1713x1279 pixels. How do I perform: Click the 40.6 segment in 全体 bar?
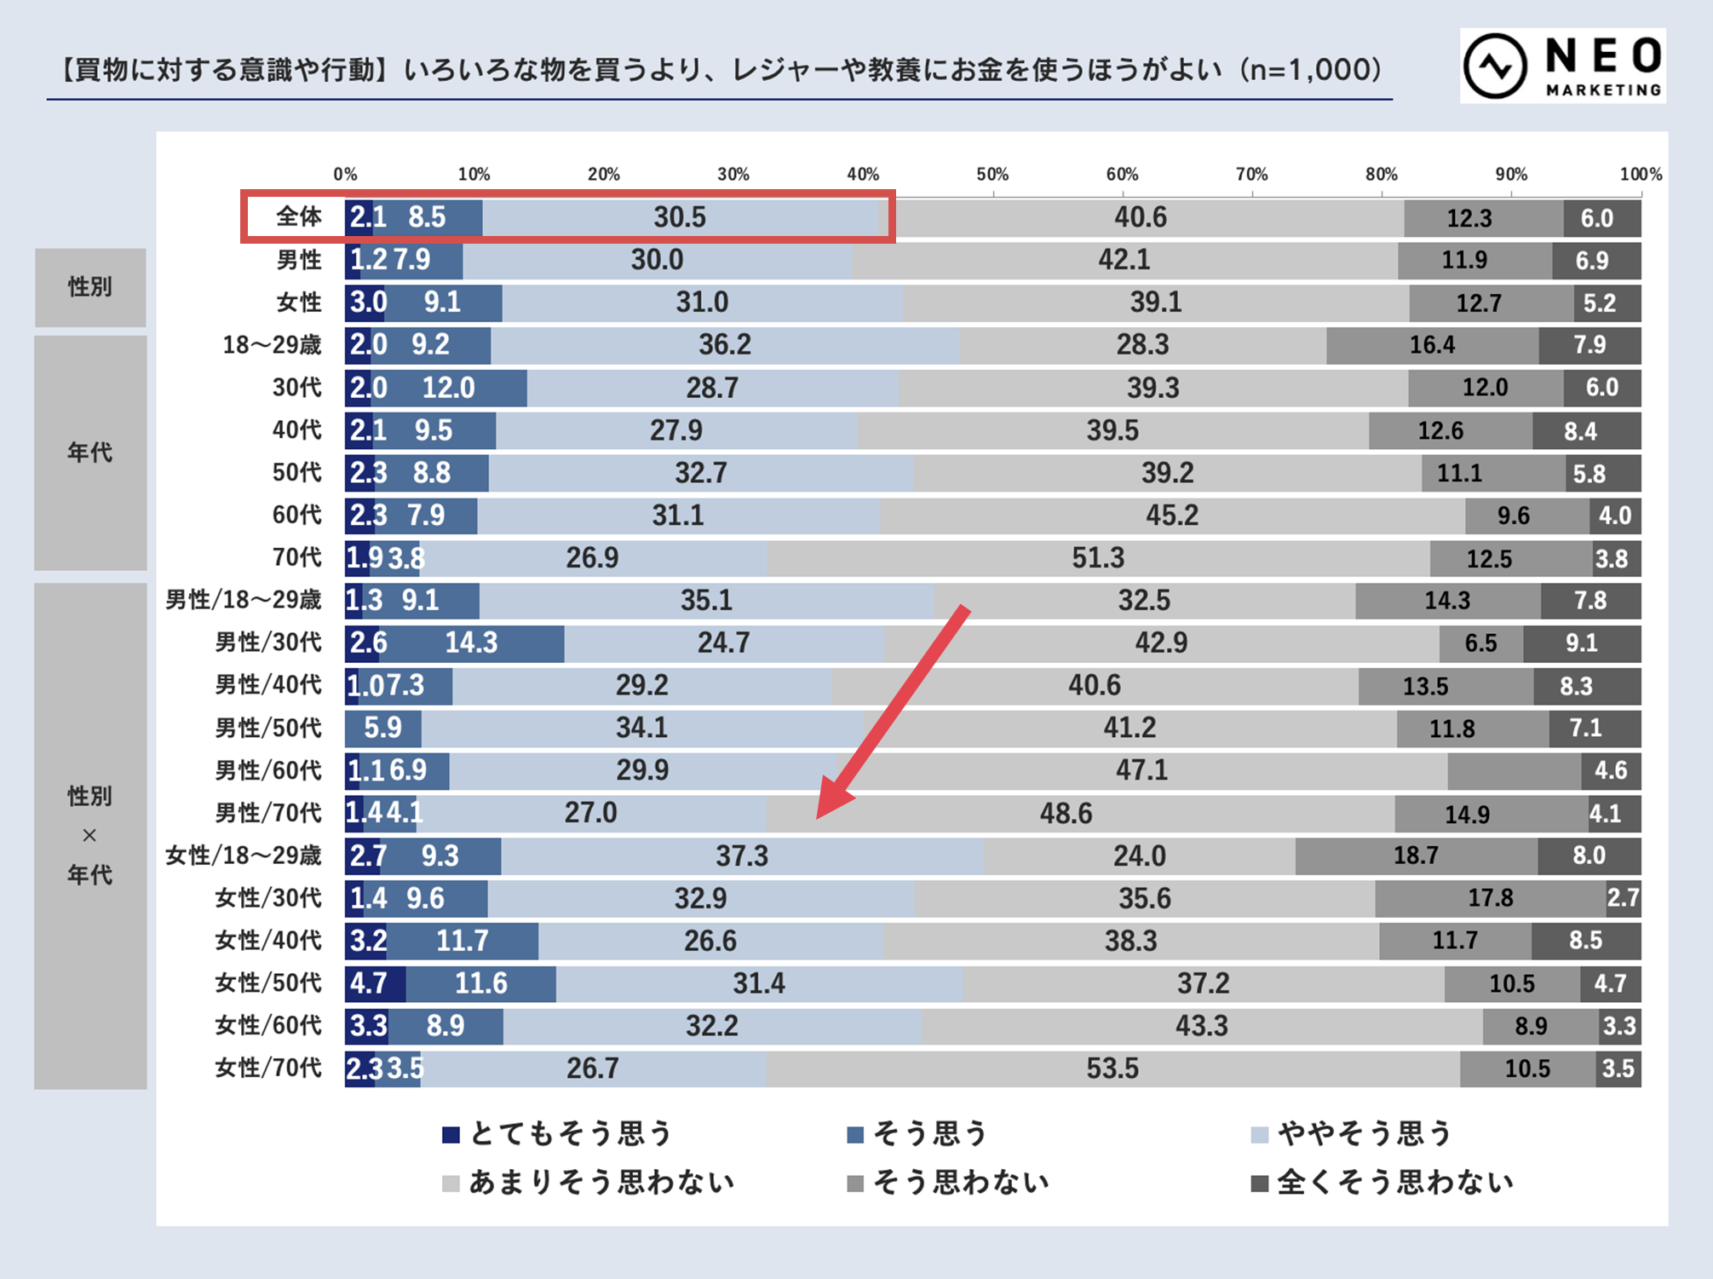coord(1140,217)
